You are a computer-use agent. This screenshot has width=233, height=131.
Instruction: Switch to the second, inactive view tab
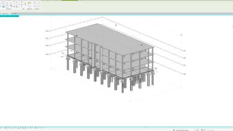[x=15, y=14]
